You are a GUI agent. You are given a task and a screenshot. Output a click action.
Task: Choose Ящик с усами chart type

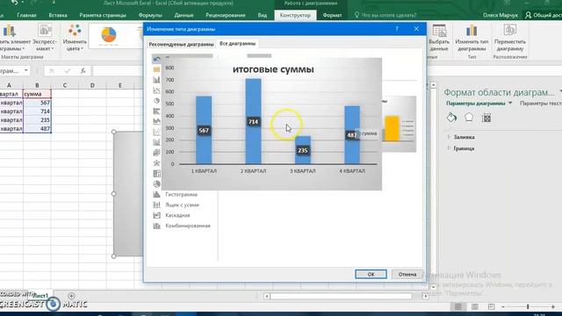click(182, 205)
